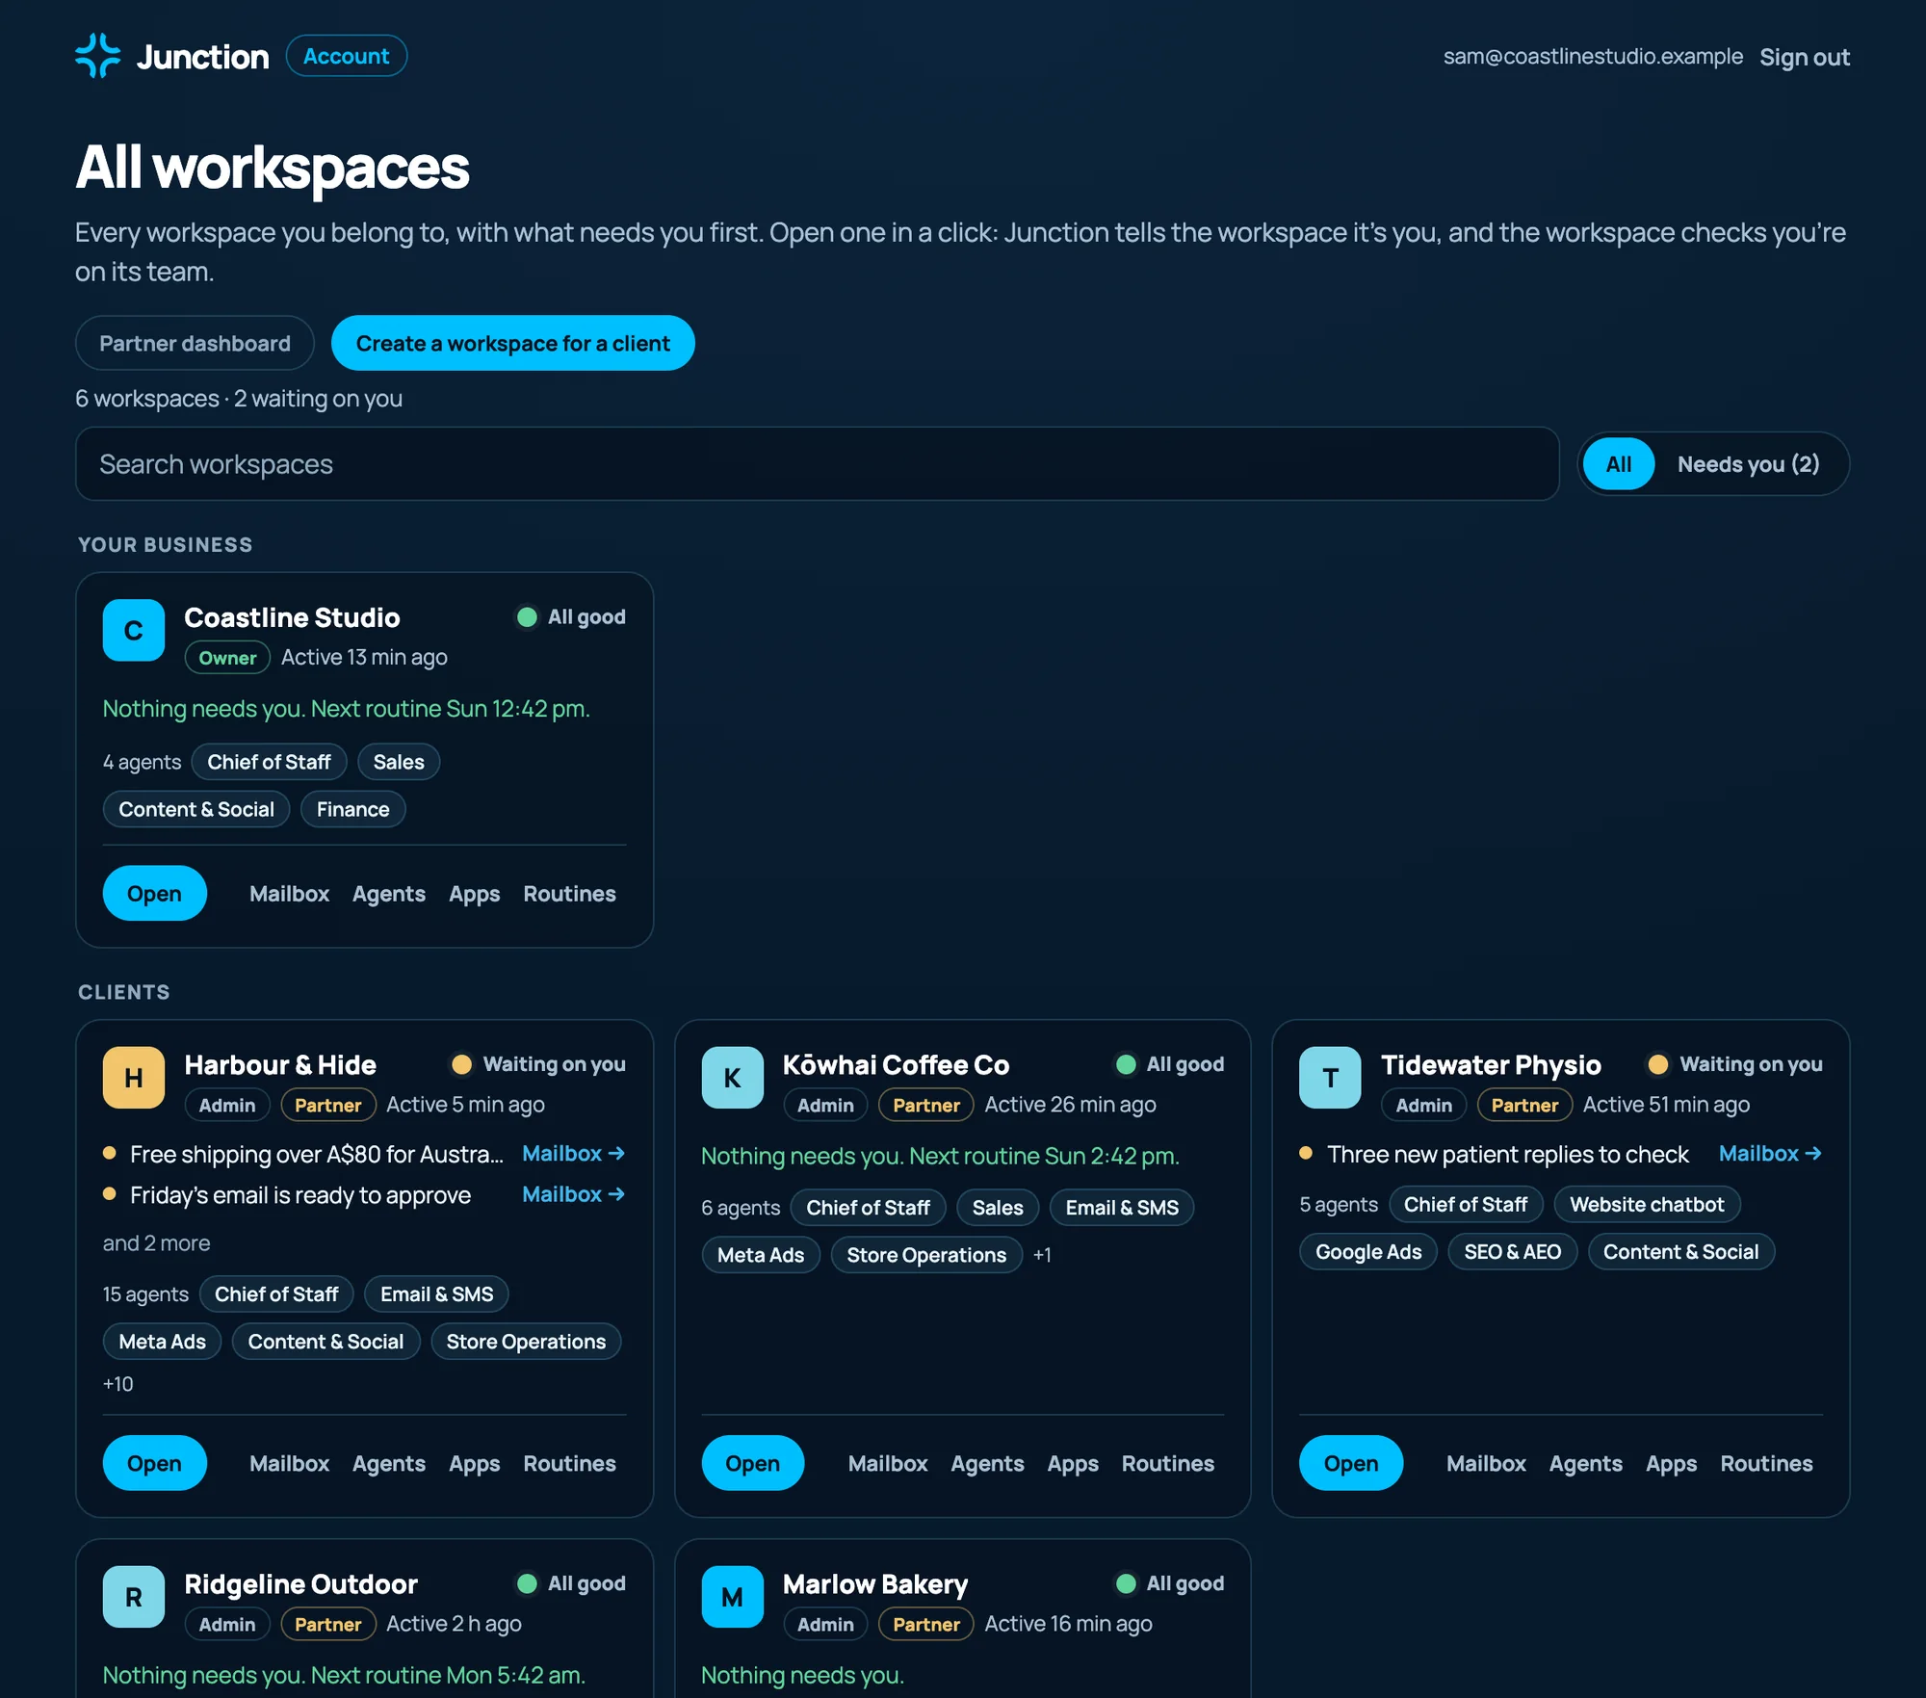Open Coastline Studio Routines

pyautogui.click(x=569, y=893)
